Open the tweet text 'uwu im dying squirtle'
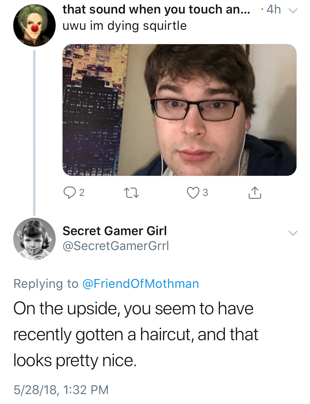 125,26
